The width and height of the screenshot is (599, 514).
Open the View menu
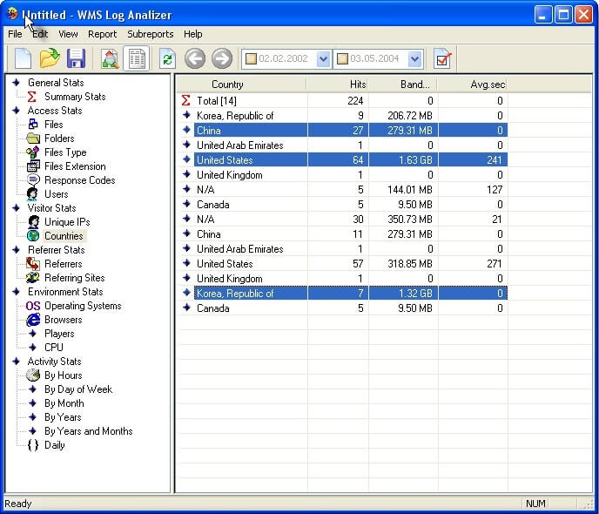68,34
